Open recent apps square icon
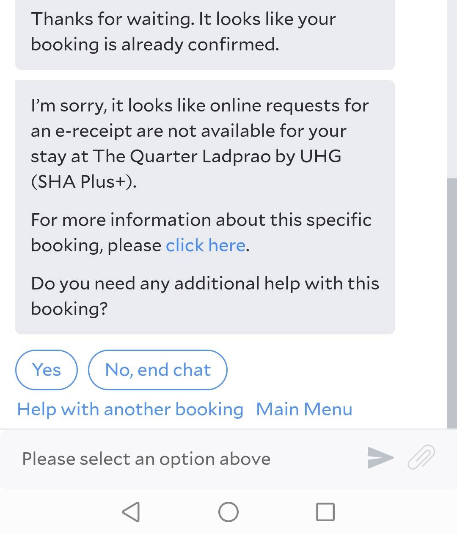 click(325, 512)
